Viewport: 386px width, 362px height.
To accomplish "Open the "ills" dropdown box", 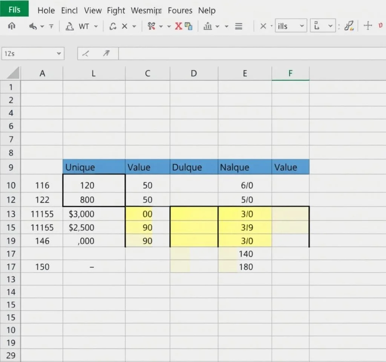I will point(291,26).
